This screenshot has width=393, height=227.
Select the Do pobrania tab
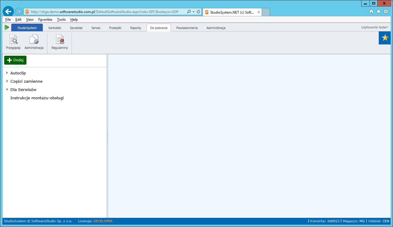(x=159, y=28)
